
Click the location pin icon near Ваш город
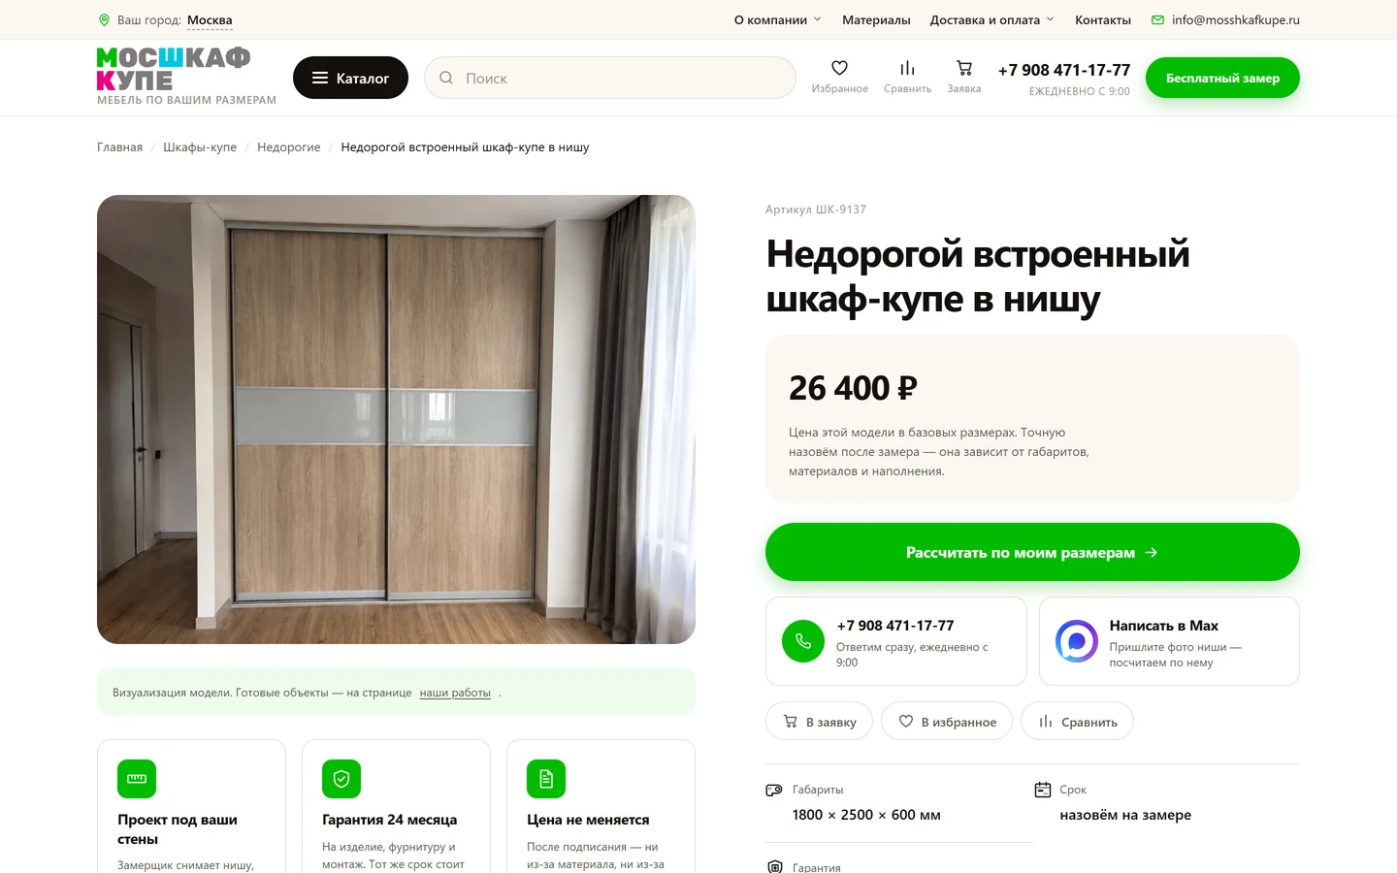104,19
